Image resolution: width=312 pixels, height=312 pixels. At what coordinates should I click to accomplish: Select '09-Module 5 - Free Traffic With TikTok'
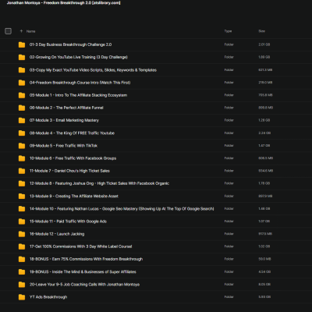63,146
